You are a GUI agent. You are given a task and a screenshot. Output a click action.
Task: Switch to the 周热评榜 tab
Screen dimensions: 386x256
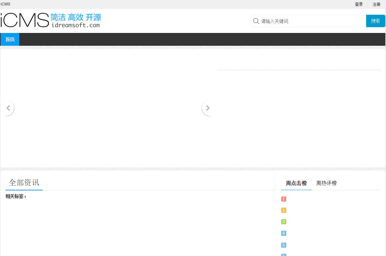click(326, 183)
